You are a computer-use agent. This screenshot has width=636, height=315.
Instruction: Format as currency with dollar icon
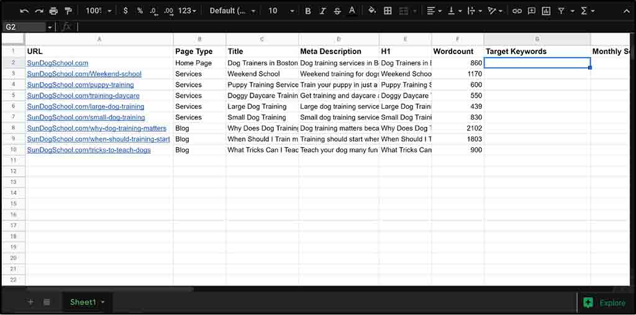(x=126, y=11)
